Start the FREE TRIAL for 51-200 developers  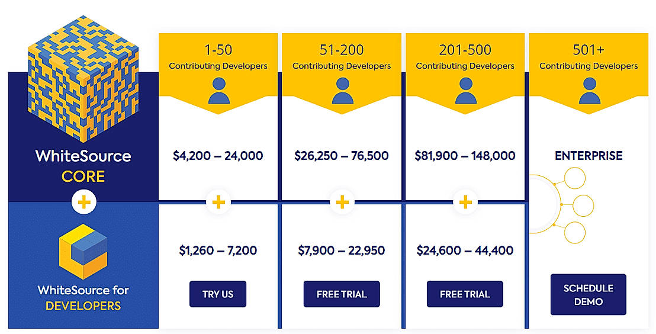click(342, 294)
